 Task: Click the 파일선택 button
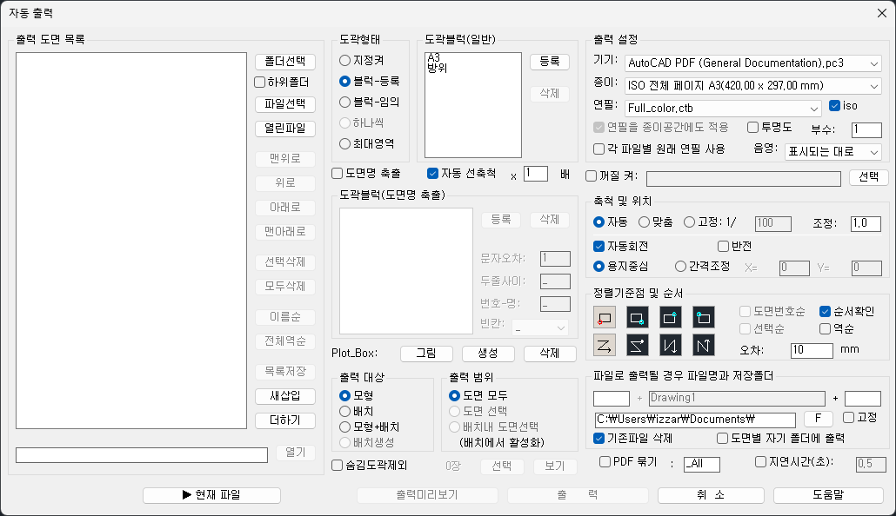[x=285, y=104]
